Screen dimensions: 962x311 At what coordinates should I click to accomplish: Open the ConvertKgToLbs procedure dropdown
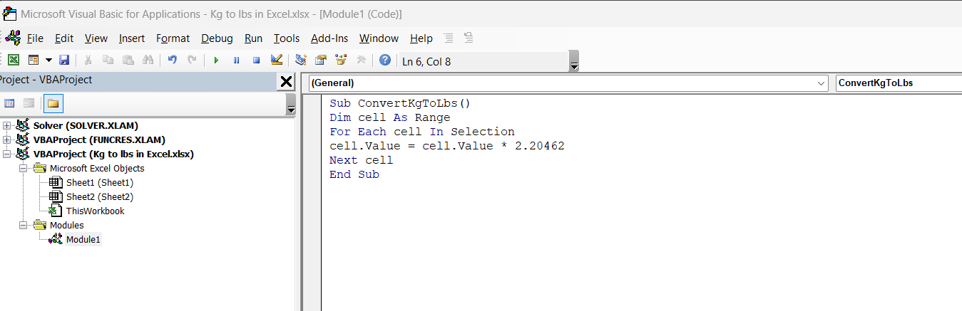click(x=899, y=83)
